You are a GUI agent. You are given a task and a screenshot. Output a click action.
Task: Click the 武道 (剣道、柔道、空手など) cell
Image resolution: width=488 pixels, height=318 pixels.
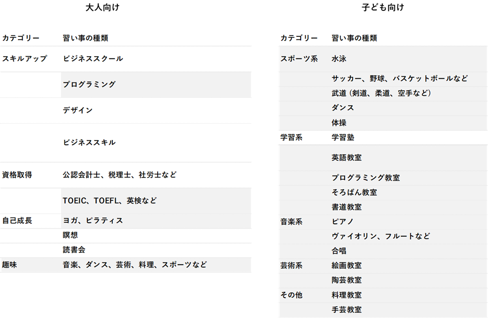click(x=381, y=93)
